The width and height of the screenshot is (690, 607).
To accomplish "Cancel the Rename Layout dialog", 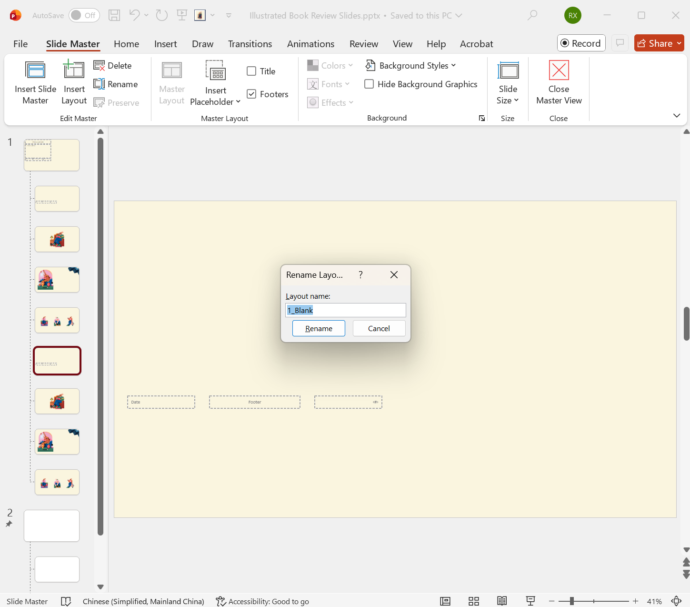I will (x=379, y=328).
